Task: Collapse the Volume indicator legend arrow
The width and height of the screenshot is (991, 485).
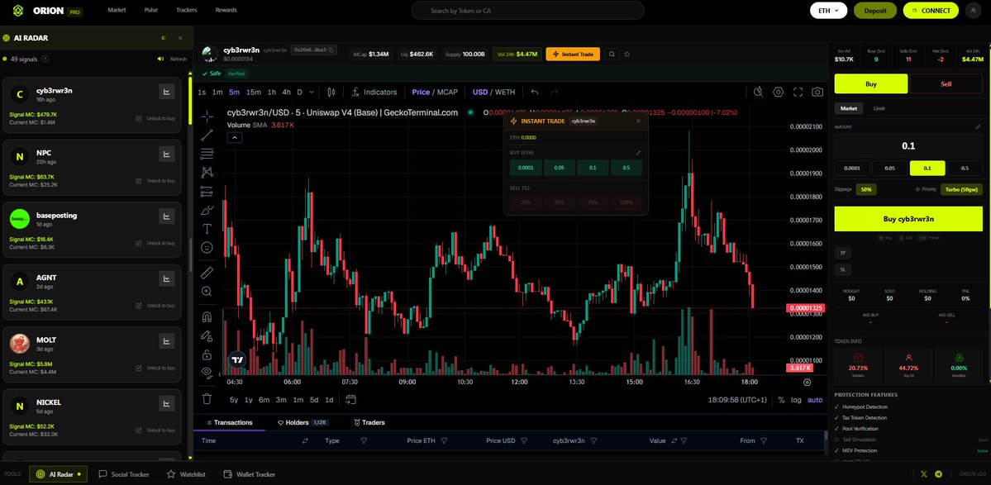Action: pyautogui.click(x=234, y=137)
